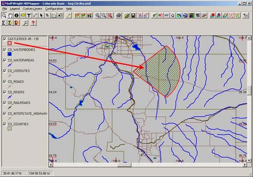253x177 pixels.
Task: Activate the hand pan tool
Action: (10, 15)
